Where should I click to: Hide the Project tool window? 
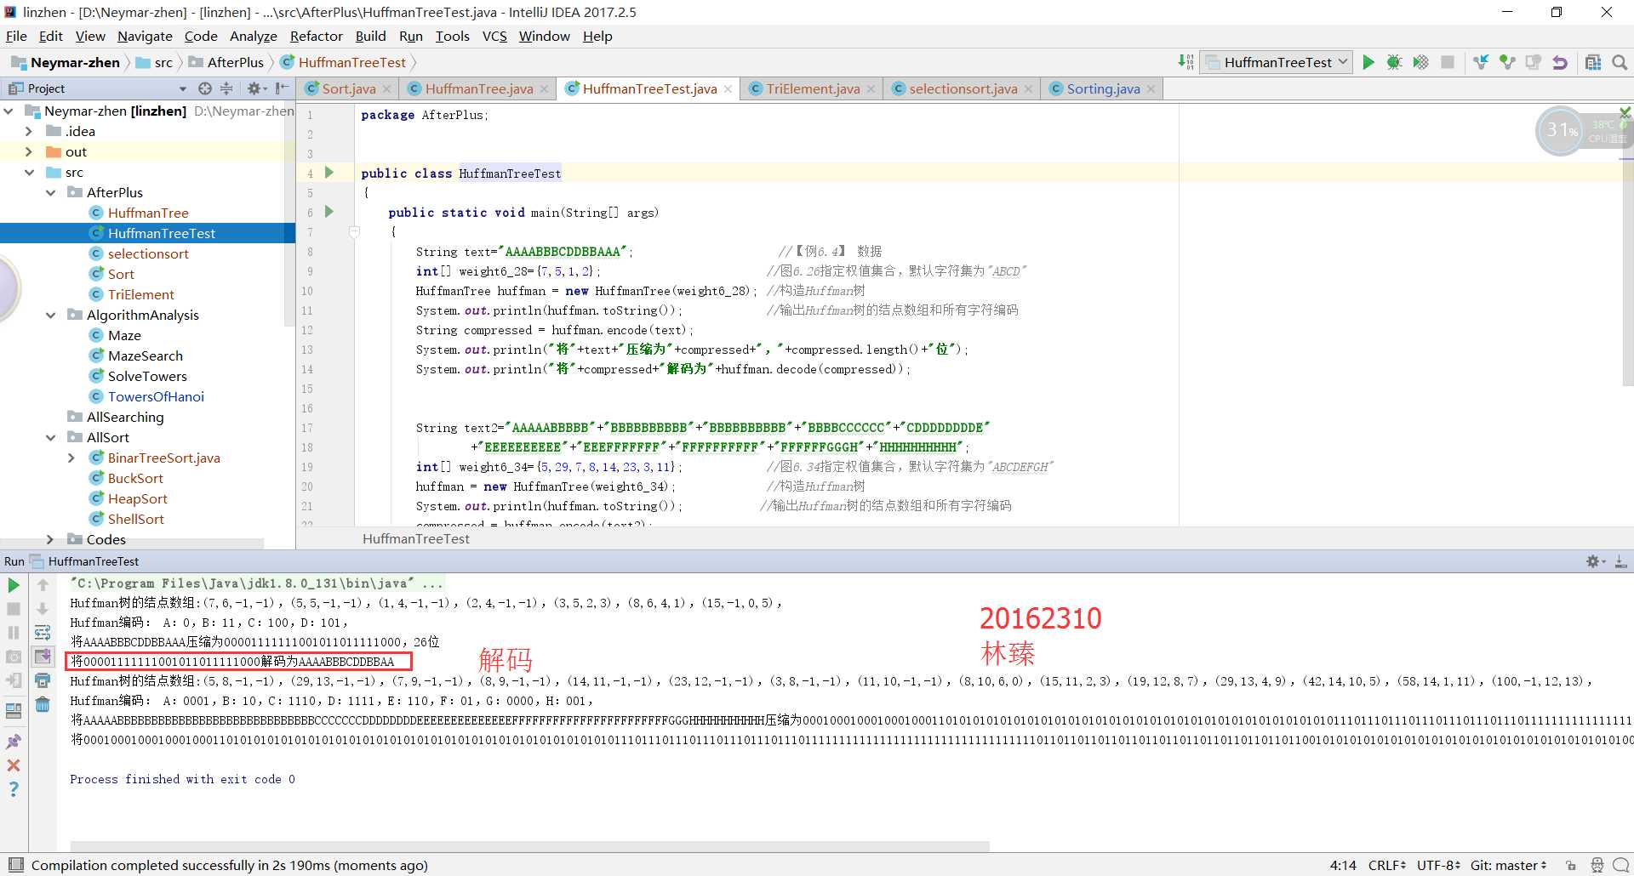click(x=283, y=88)
